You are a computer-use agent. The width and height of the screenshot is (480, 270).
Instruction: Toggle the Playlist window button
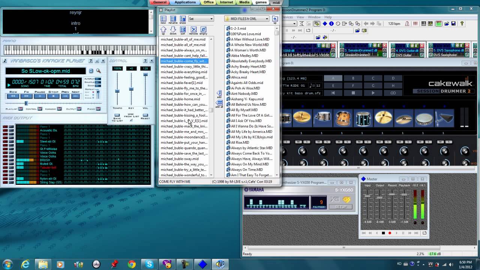pos(20,109)
